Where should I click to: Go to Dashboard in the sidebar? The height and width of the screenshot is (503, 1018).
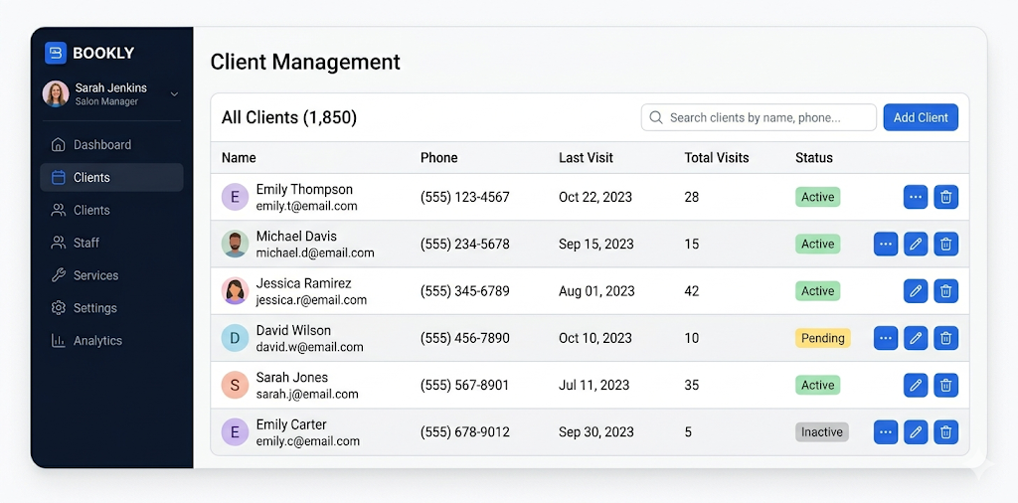111,145
